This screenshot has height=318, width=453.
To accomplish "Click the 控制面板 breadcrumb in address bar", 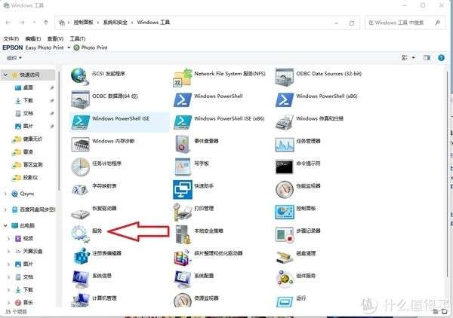I will pos(84,22).
